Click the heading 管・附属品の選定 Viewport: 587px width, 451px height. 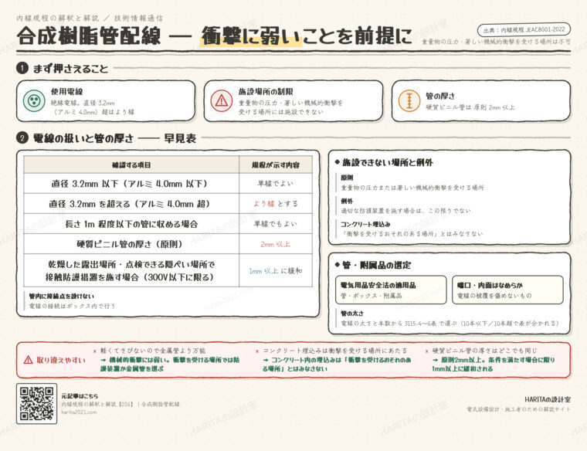(x=377, y=265)
